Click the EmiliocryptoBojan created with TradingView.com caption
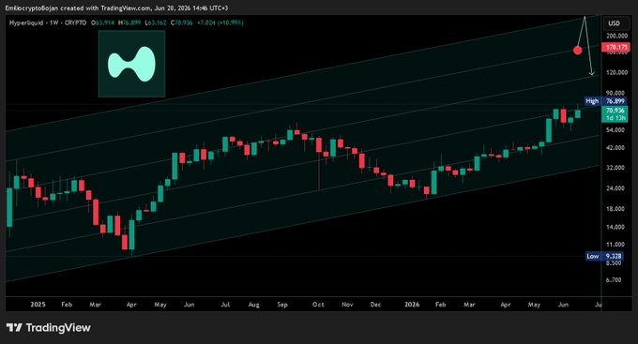This screenshot has width=638, height=344. point(116,7)
